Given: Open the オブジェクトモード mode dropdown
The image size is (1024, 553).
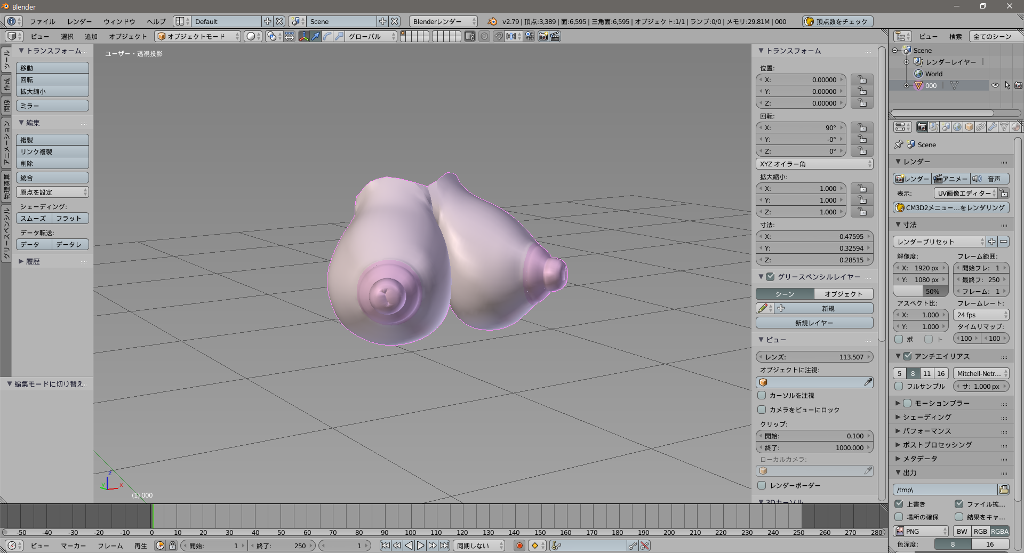Looking at the screenshot, I should (x=197, y=36).
